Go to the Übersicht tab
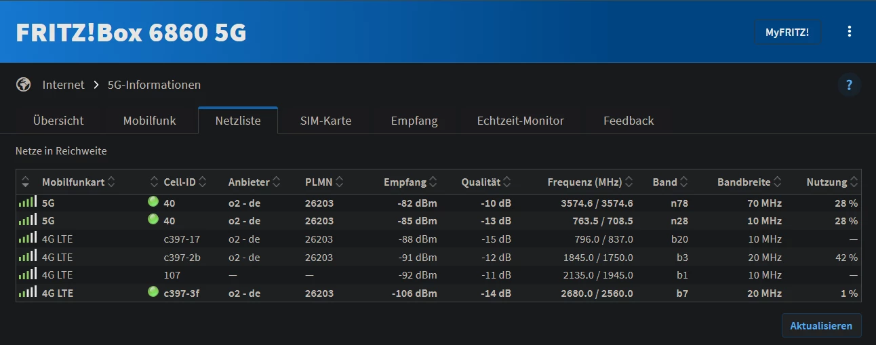876x345 pixels. click(x=58, y=121)
